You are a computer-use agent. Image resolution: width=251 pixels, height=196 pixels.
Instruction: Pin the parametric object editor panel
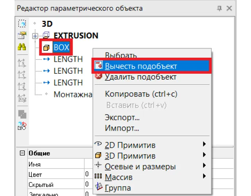coord(220,8)
